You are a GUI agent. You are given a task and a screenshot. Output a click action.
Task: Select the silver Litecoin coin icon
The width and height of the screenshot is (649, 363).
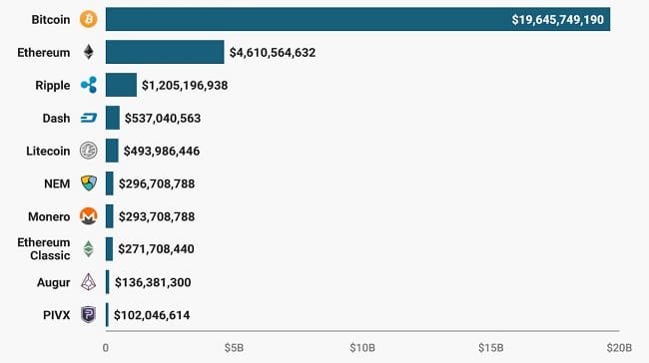(89, 151)
